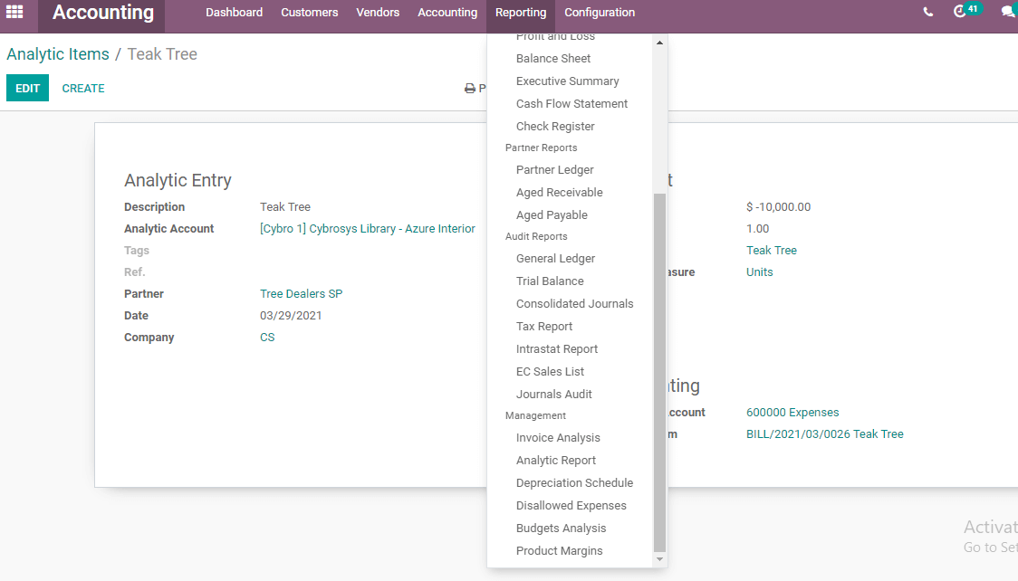The height and width of the screenshot is (581, 1018).
Task: Click the Teak Tree breadcrumb title
Action: click(x=162, y=53)
